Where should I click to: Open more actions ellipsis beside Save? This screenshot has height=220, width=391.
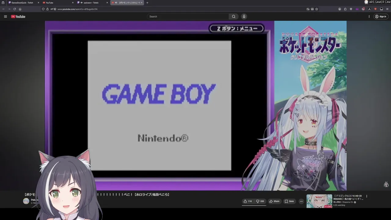pyautogui.click(x=301, y=201)
